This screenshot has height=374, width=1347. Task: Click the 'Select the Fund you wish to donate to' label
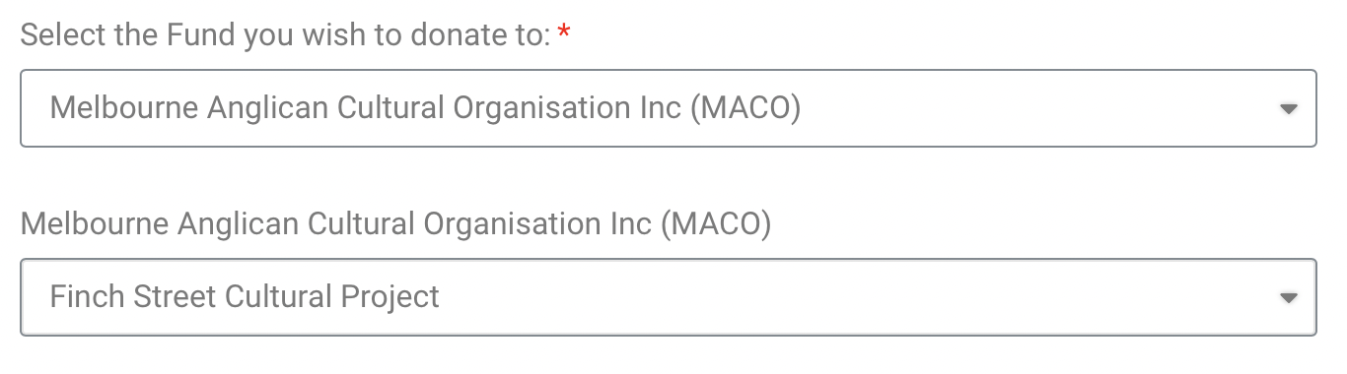tap(285, 34)
